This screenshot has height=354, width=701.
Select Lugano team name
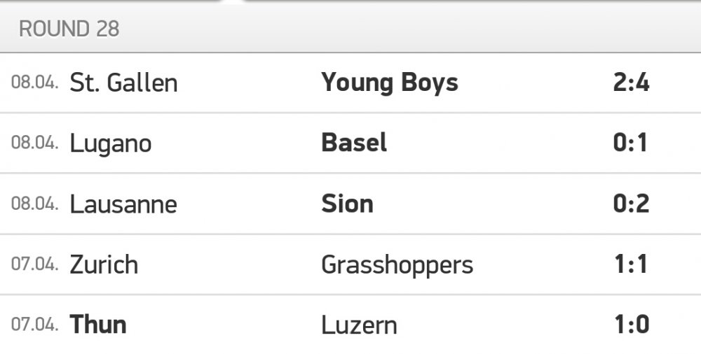tap(111, 144)
